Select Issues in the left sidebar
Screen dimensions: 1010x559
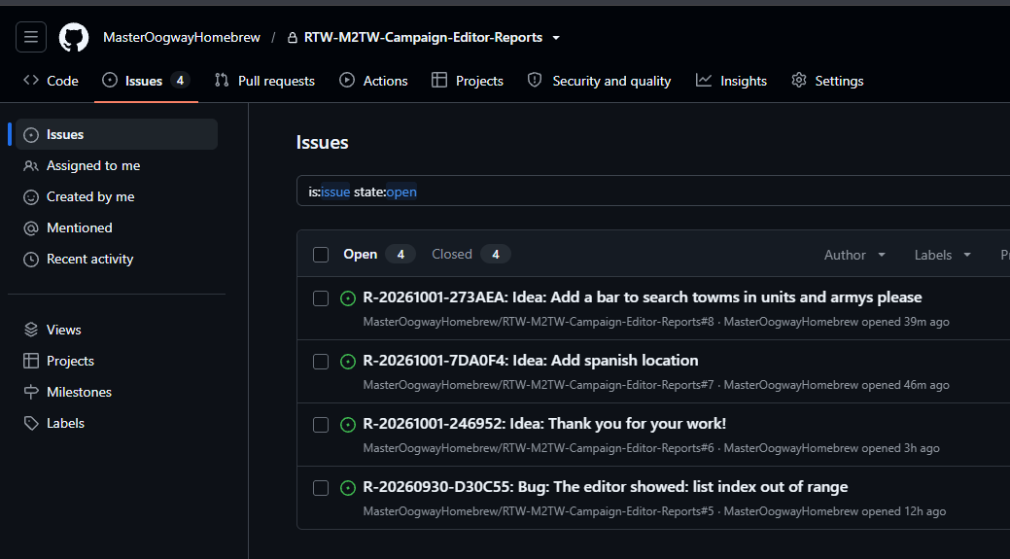117,134
